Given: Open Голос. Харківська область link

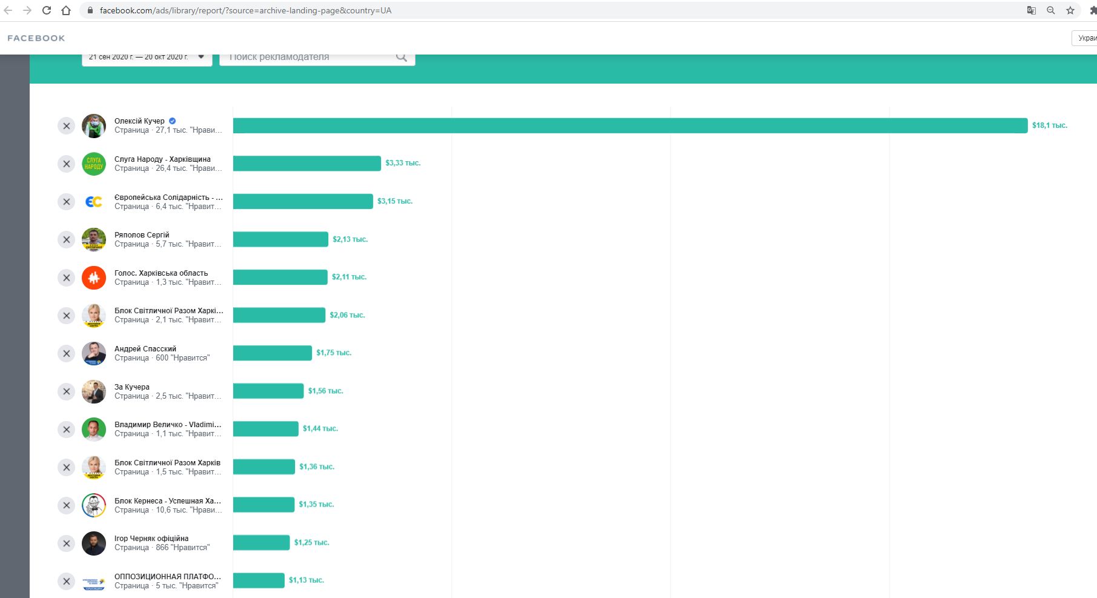Looking at the screenshot, I should [x=161, y=273].
